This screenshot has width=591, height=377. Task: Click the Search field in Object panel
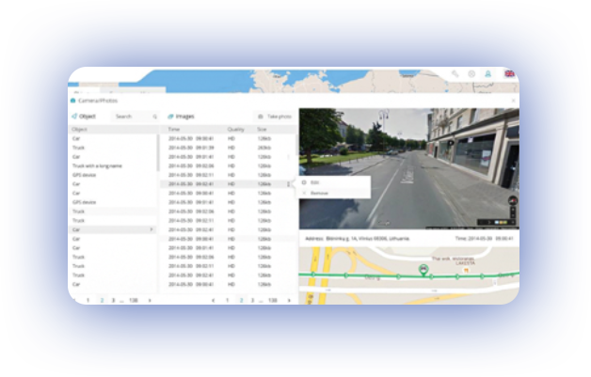pyautogui.click(x=129, y=117)
